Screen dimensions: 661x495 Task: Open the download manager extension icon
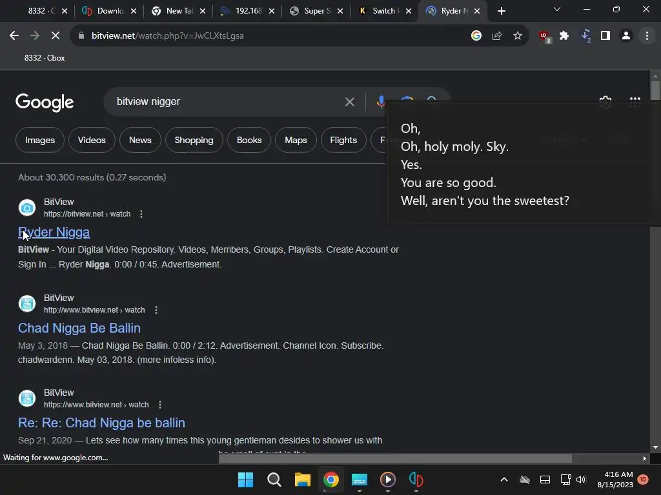click(x=586, y=36)
